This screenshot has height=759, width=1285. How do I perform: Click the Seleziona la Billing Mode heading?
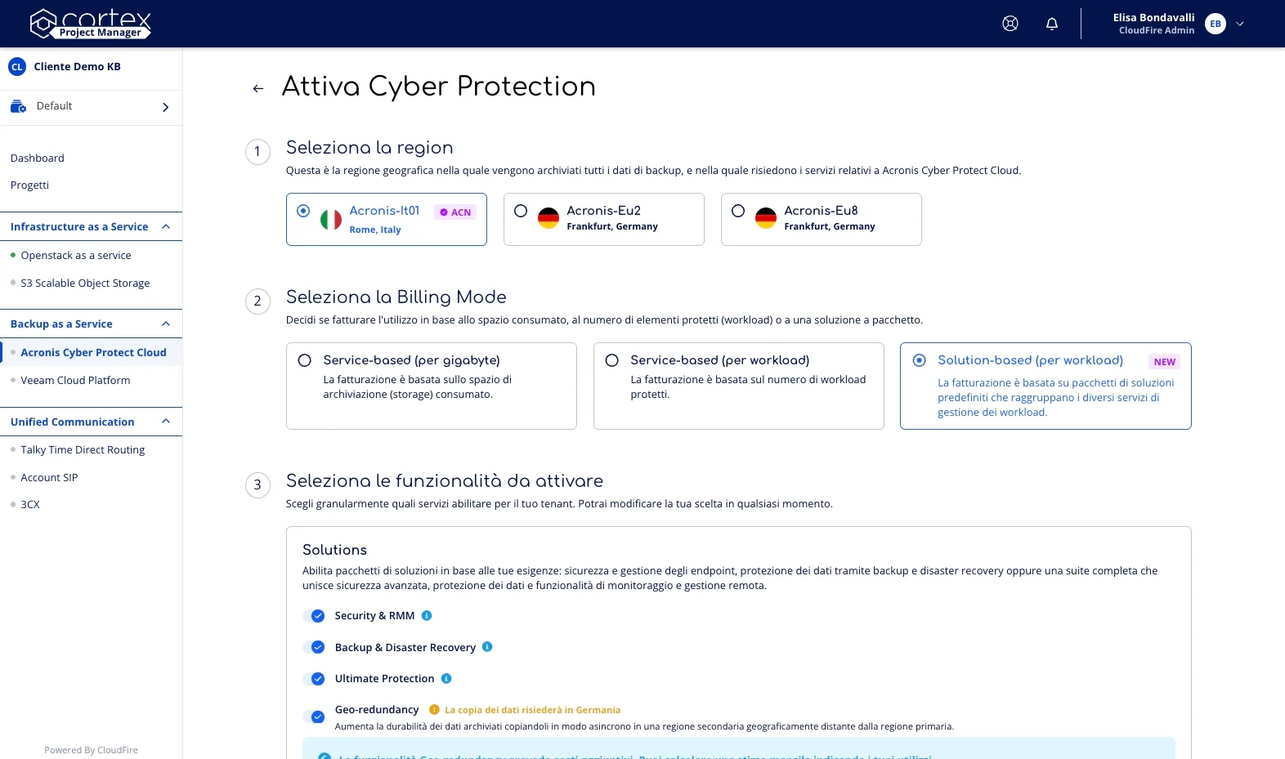(396, 297)
